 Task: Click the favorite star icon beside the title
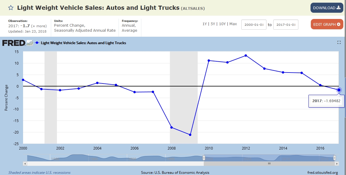(11, 8)
